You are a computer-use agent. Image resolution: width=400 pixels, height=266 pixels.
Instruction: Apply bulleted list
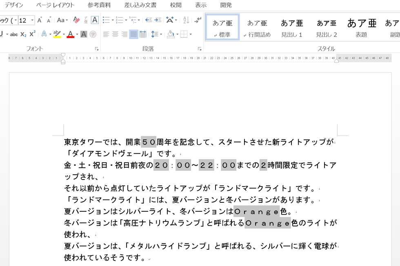107,20
